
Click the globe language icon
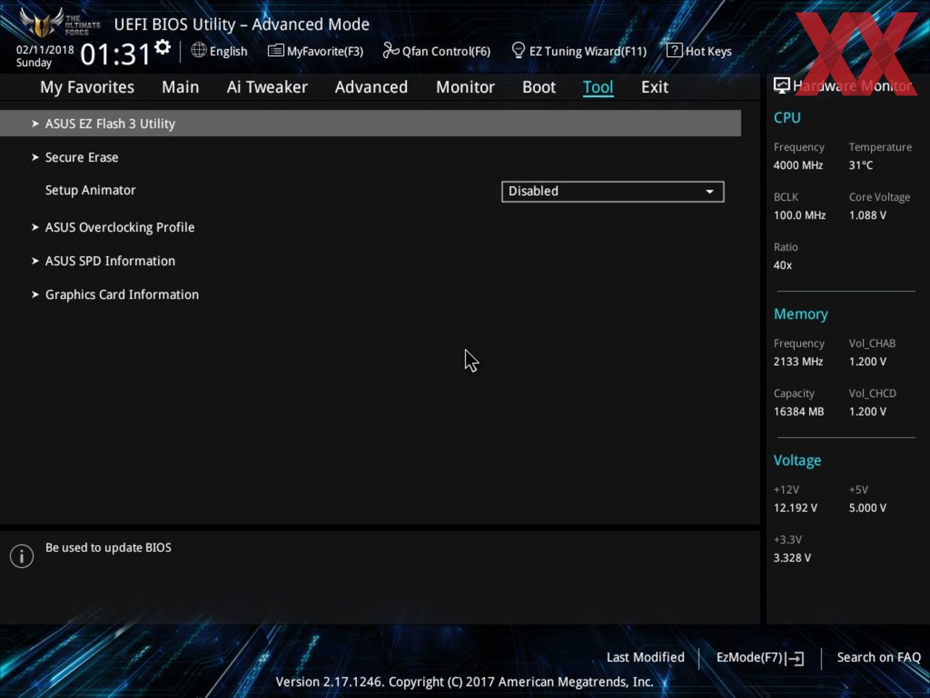click(198, 50)
